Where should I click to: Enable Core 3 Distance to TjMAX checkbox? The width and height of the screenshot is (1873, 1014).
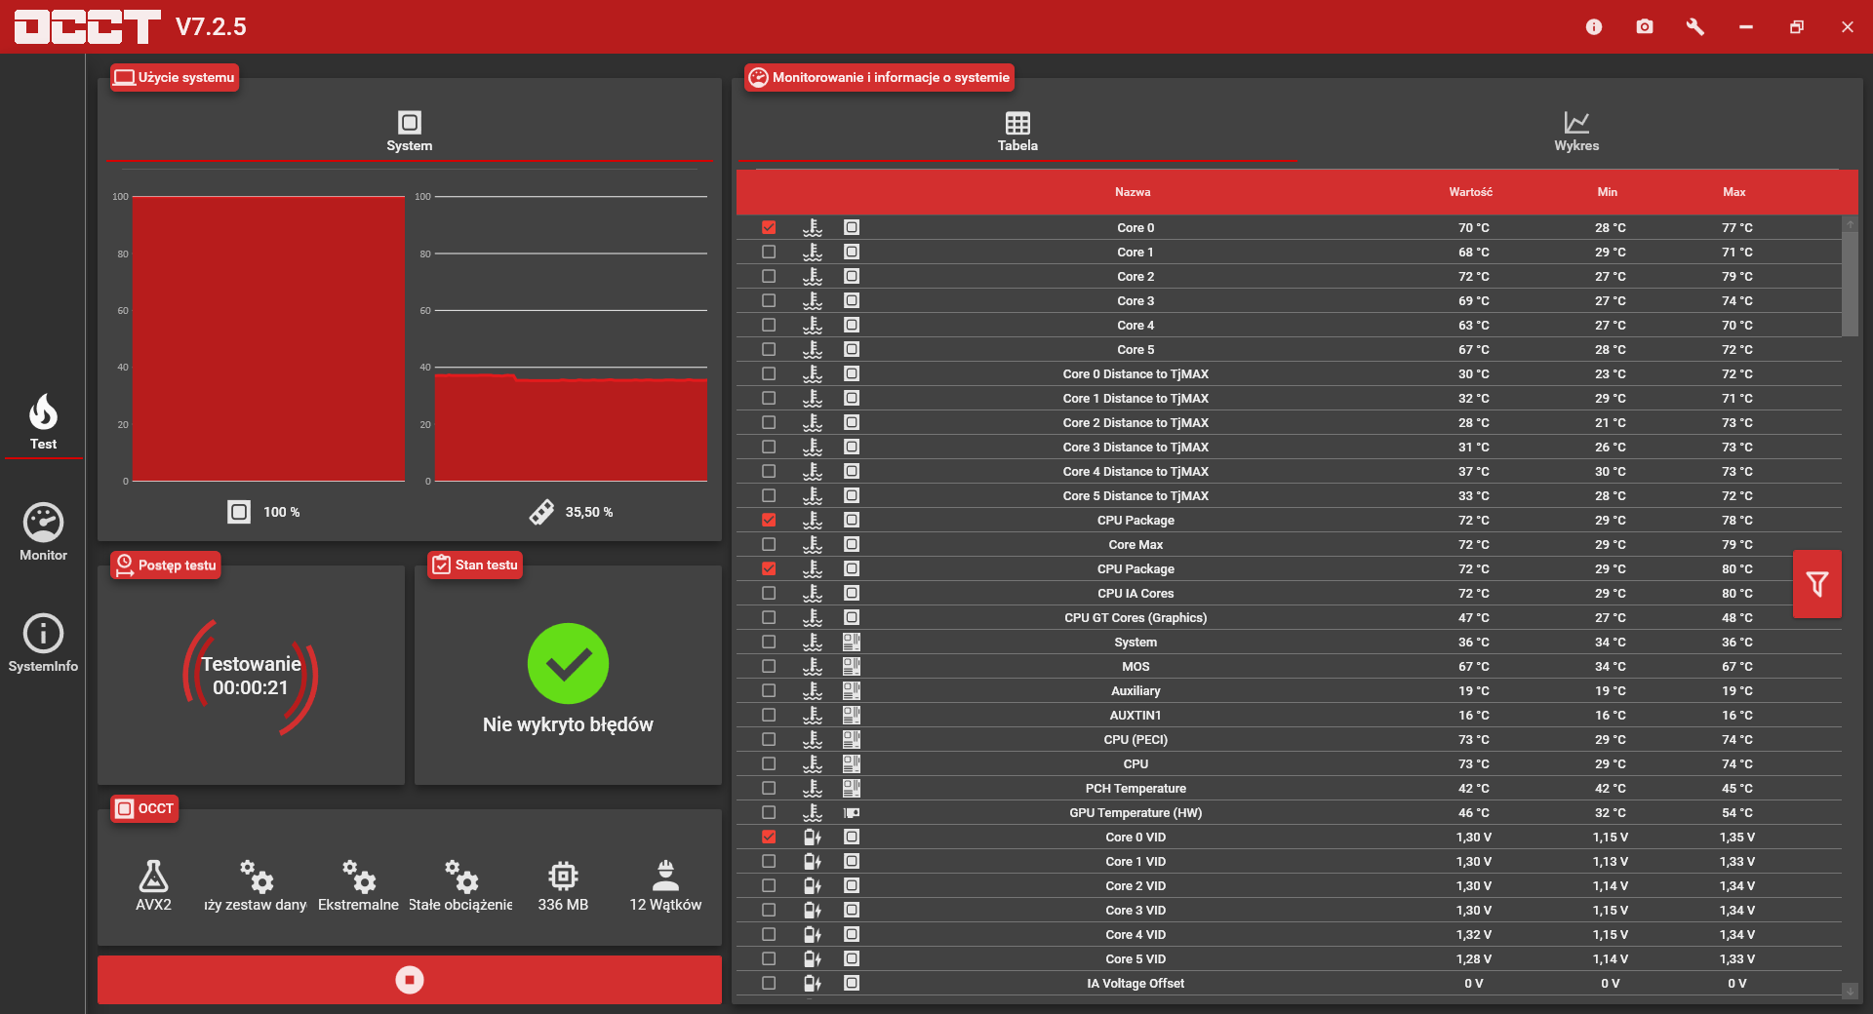[769, 447]
